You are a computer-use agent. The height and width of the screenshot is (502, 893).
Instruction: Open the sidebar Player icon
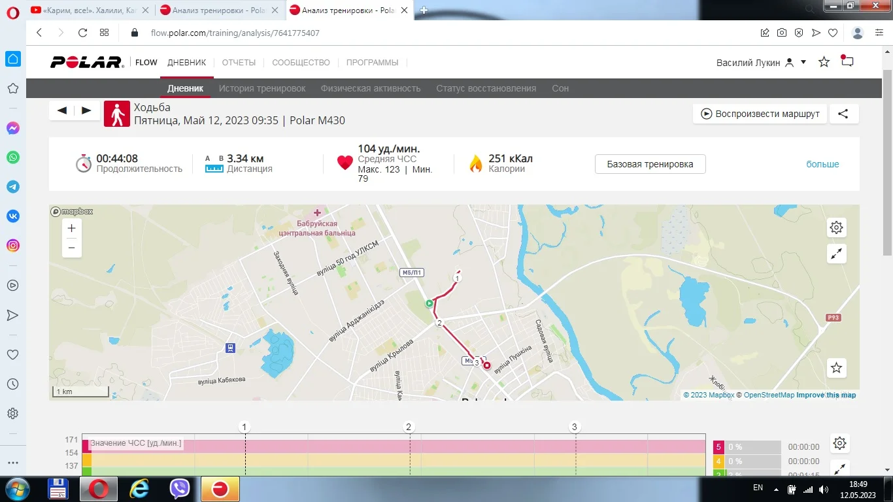12,285
